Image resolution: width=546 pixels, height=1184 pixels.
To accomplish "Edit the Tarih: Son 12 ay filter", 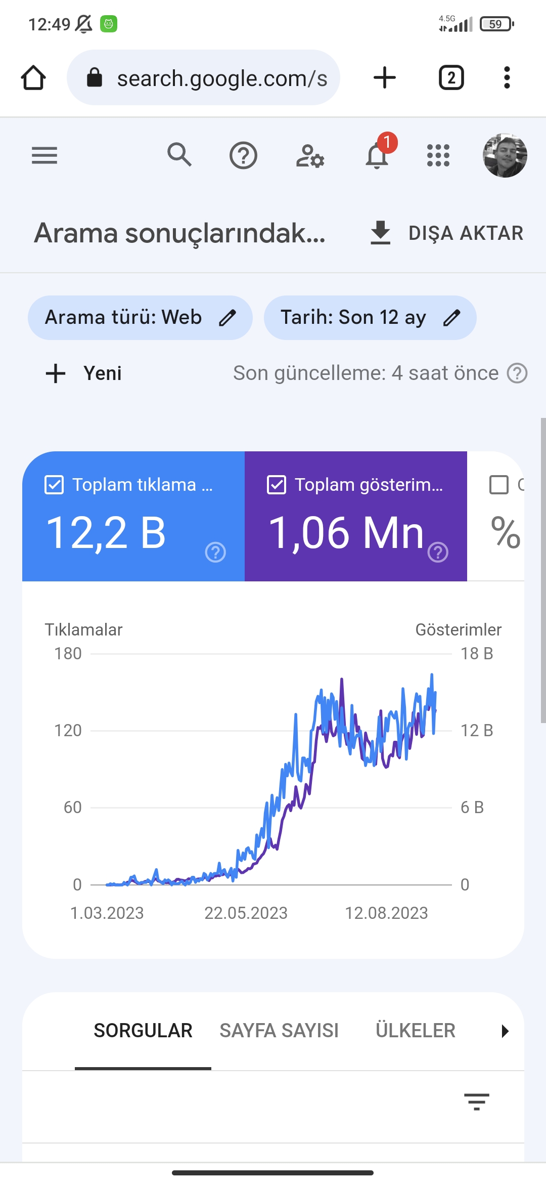I will pyautogui.click(x=370, y=318).
